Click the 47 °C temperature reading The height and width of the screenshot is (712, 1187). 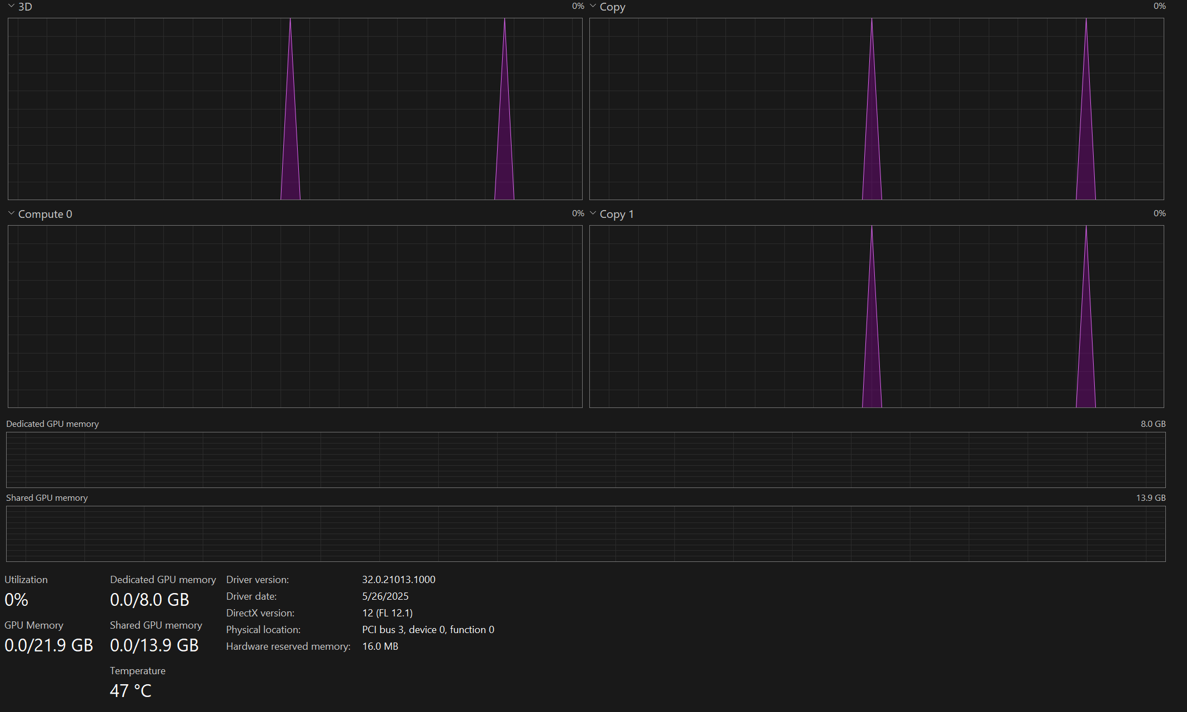[131, 691]
